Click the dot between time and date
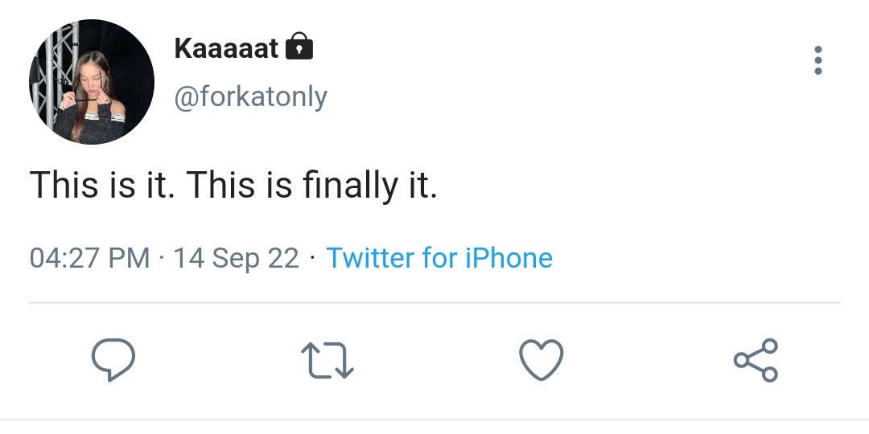Screen dimensions: 869x434 [161, 259]
